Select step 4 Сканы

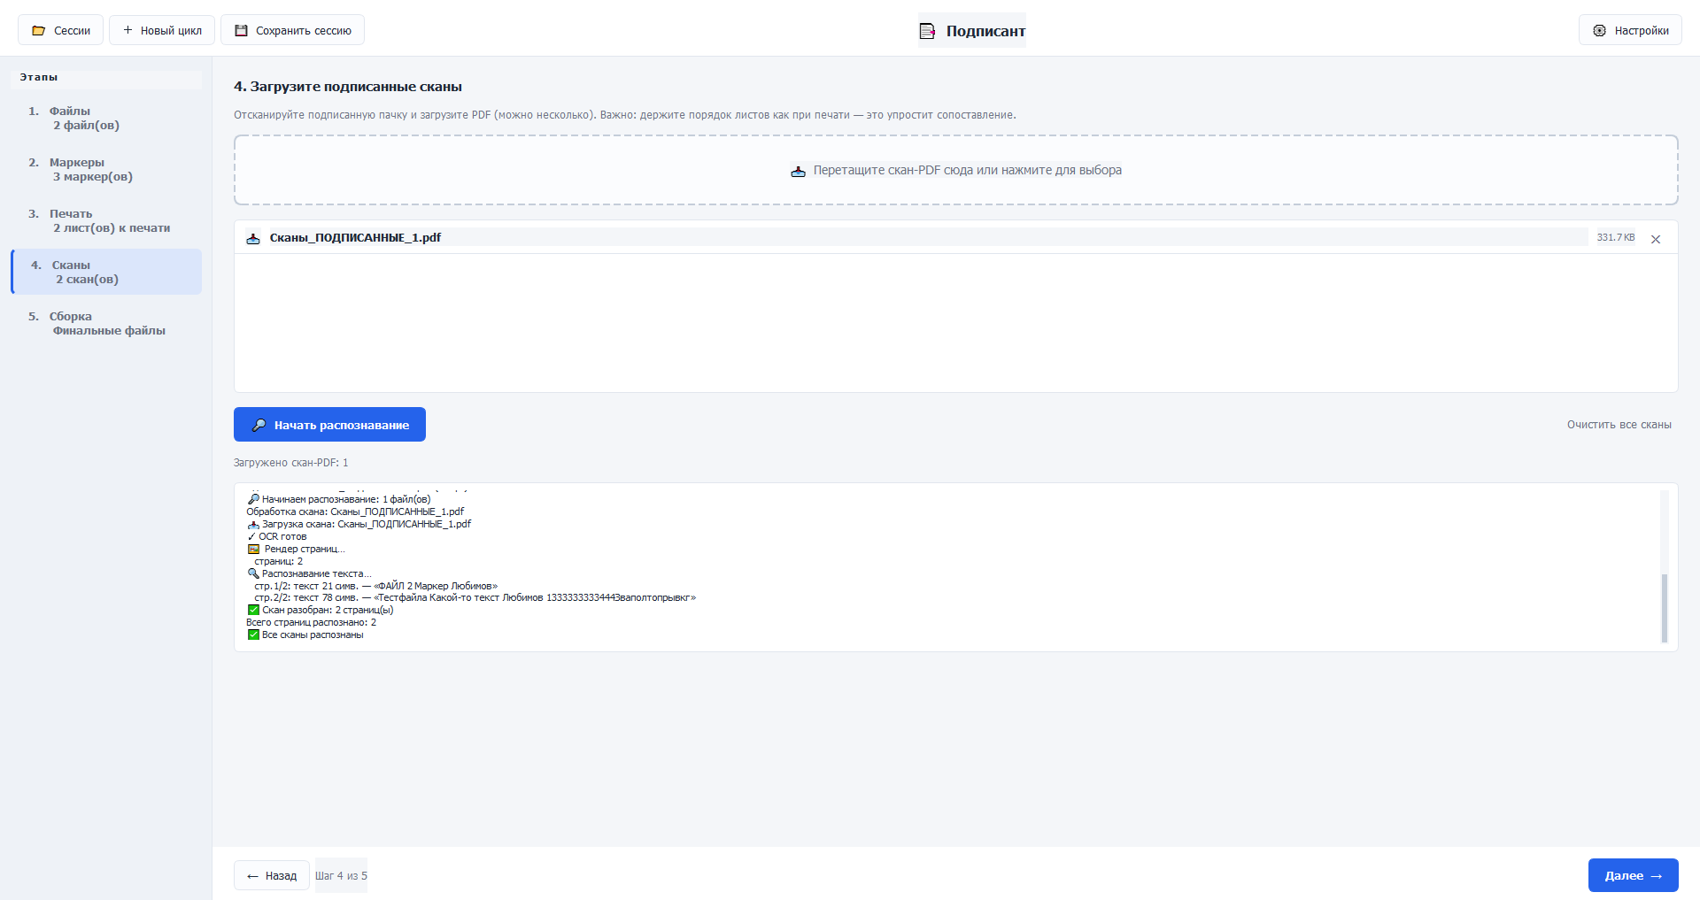click(106, 272)
